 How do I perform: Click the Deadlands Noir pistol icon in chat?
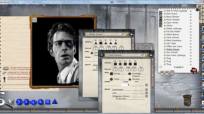tap(4, 74)
